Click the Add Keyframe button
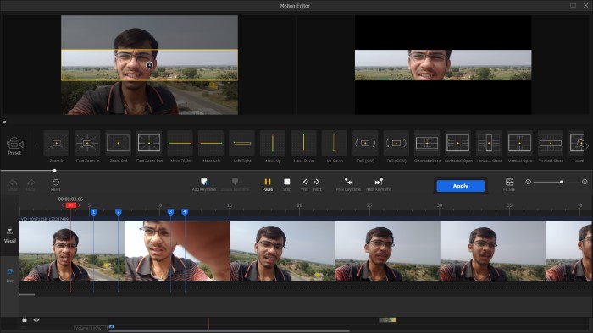593x333 pixels. click(204, 185)
